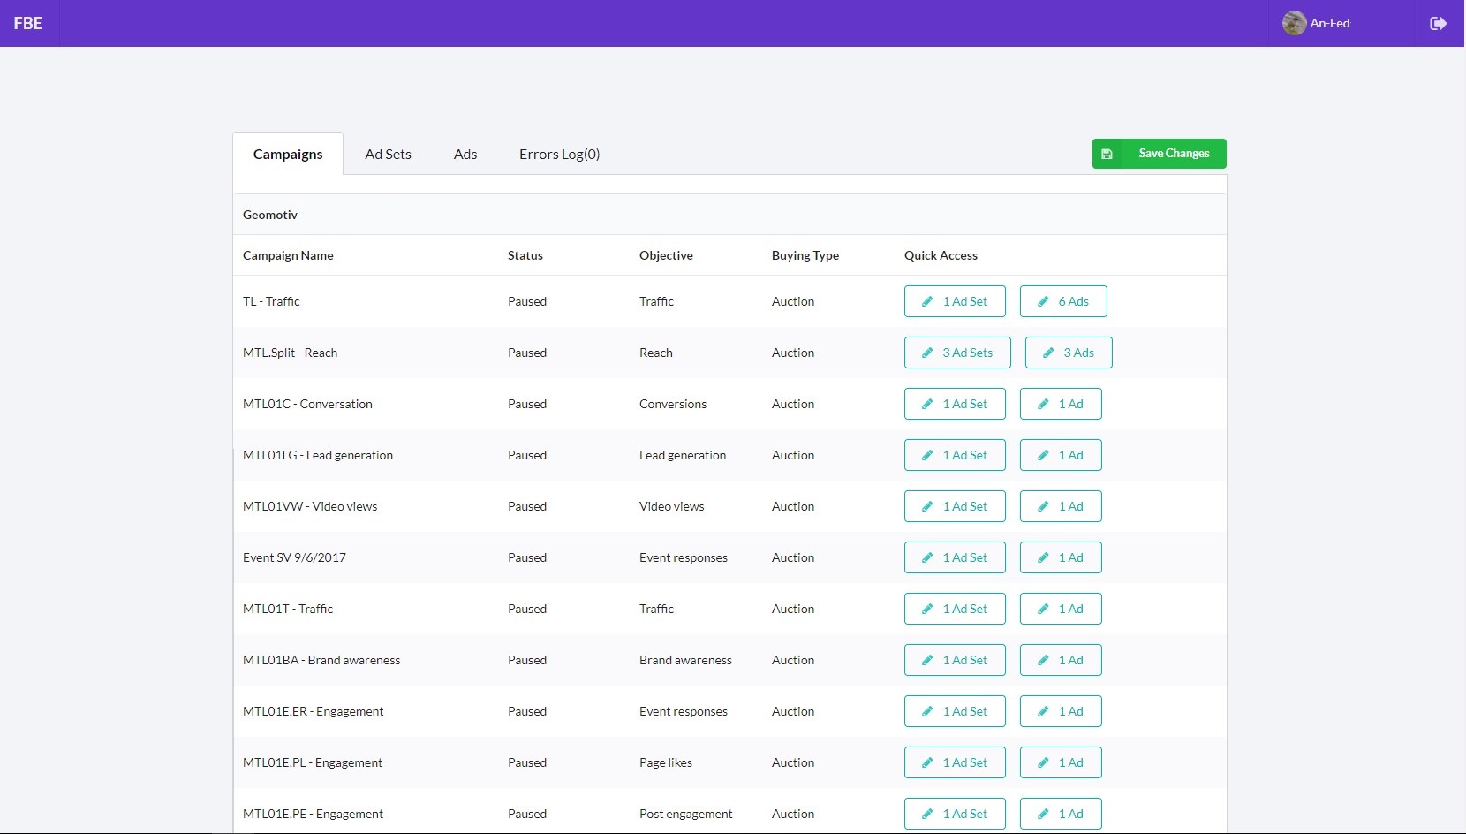Image resolution: width=1466 pixels, height=834 pixels.
Task: Open the An-Fed user name link
Action: click(x=1329, y=24)
